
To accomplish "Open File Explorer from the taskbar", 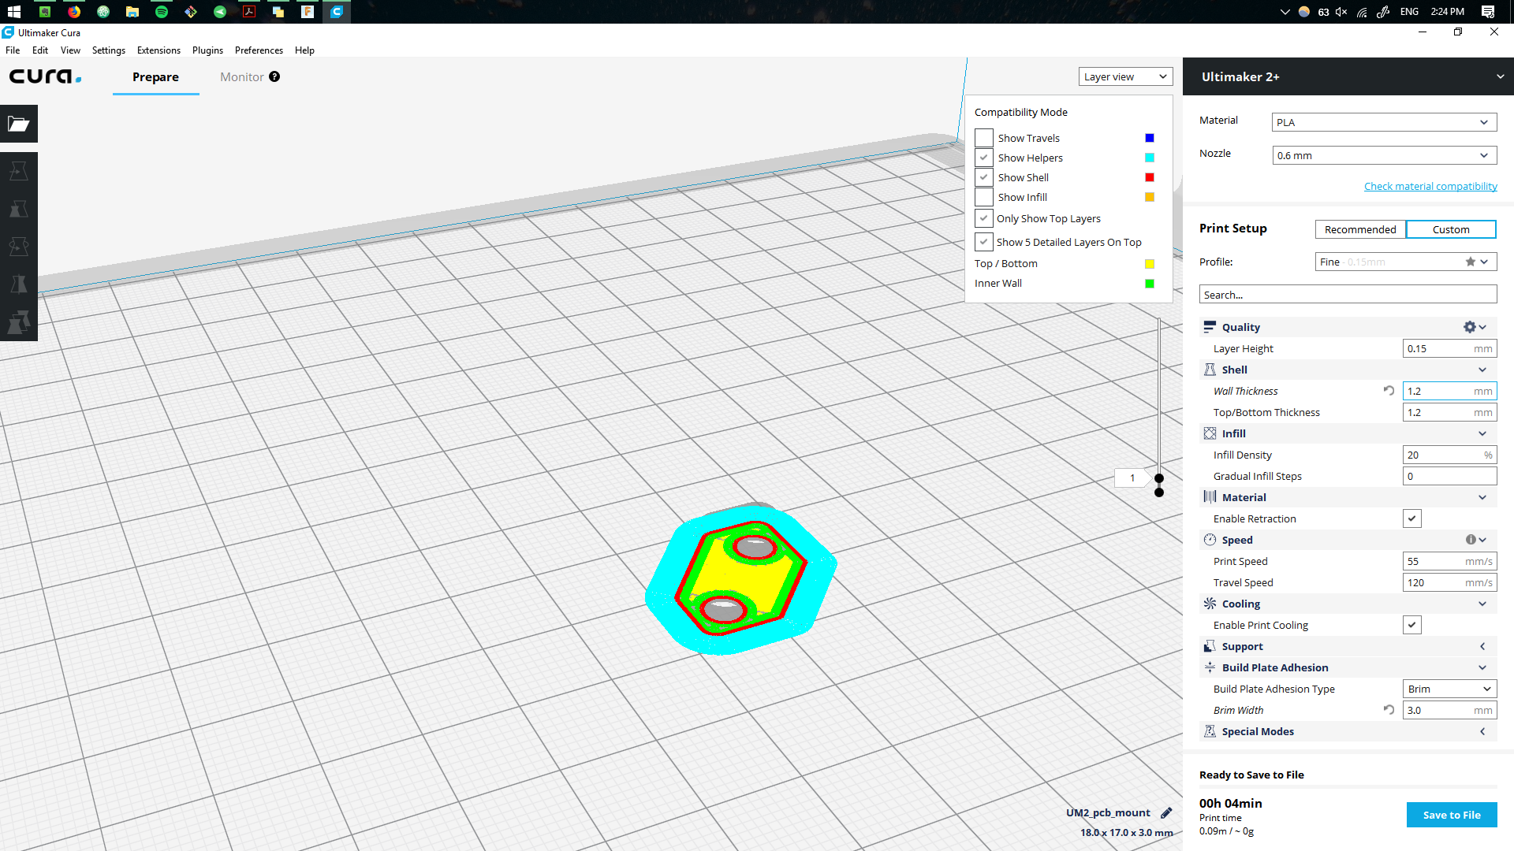I will coord(132,12).
